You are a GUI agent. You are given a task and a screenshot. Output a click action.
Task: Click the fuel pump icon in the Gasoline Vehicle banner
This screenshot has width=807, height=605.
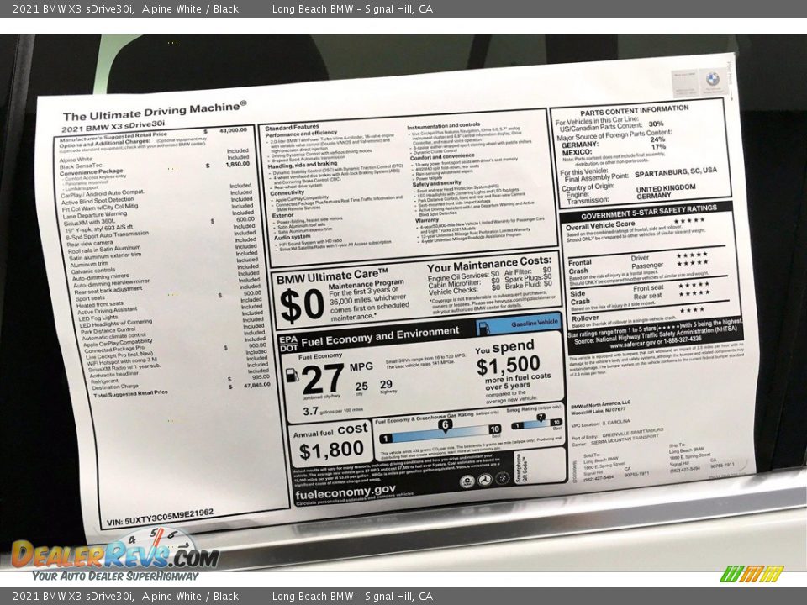coord(484,329)
